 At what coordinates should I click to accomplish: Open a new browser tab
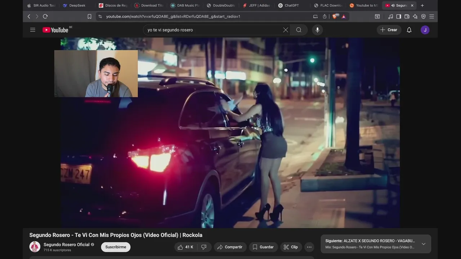click(x=422, y=5)
